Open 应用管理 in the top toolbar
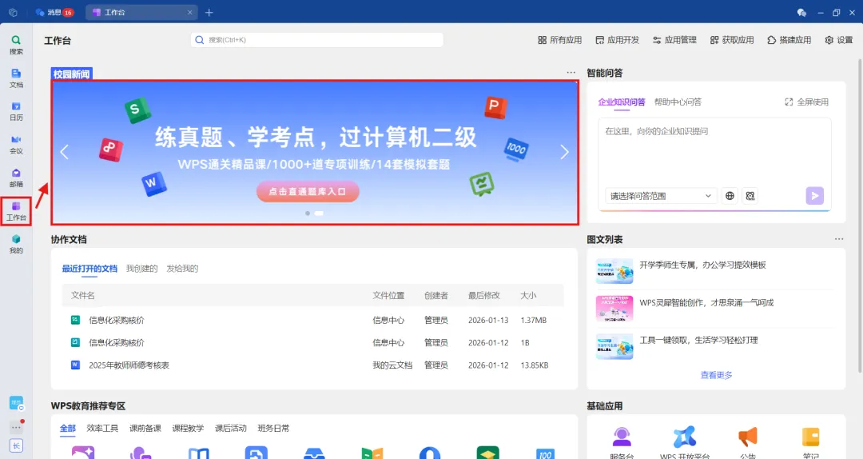863x459 pixels. point(674,40)
